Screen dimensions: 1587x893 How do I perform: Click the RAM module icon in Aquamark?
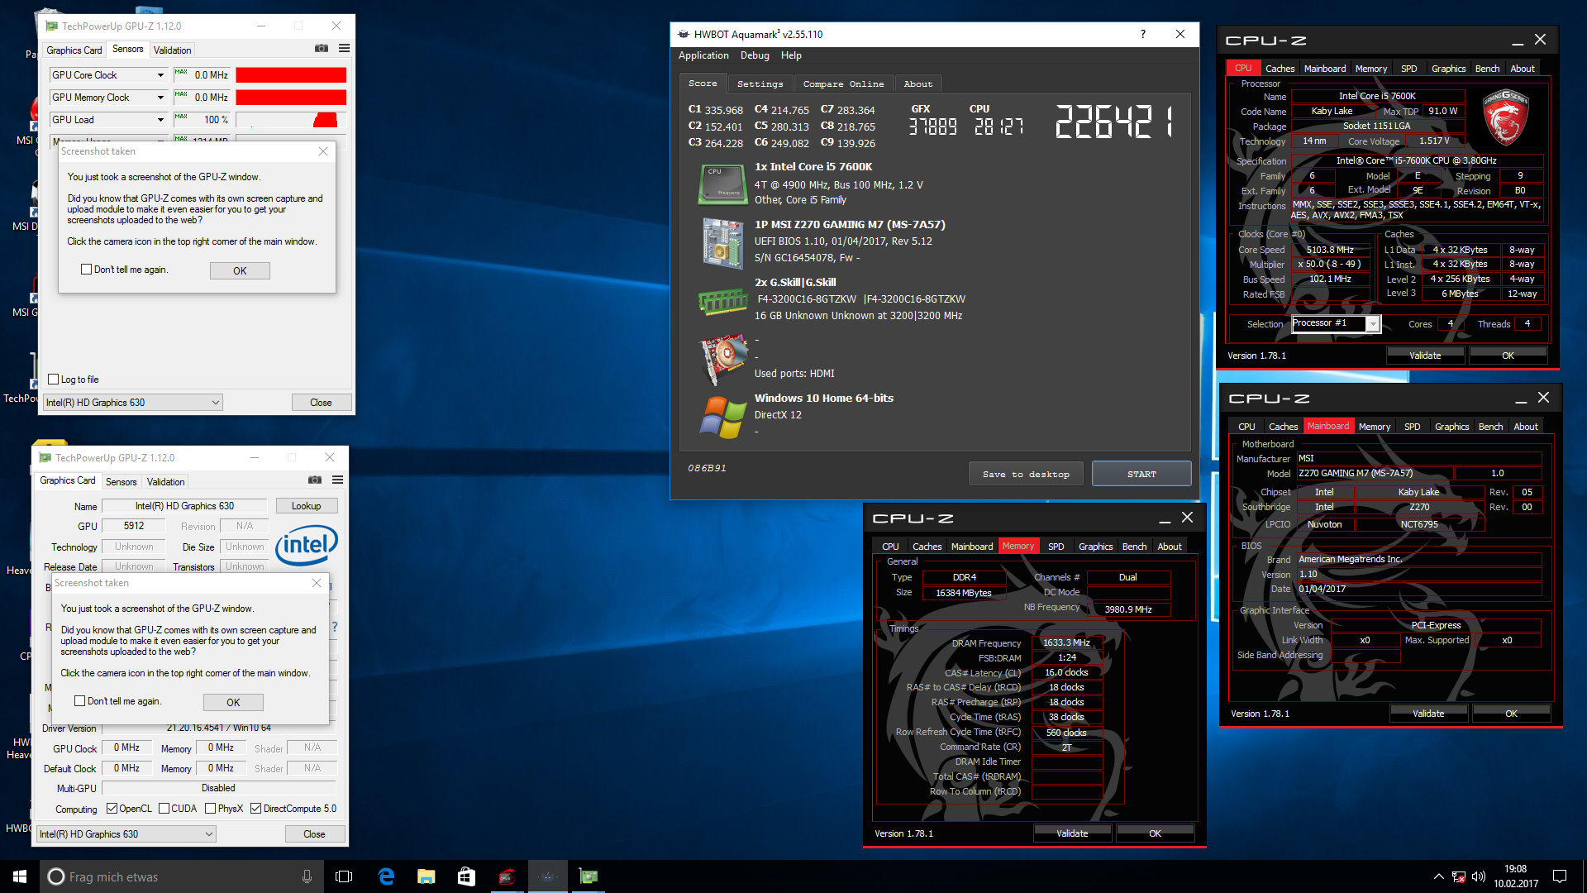pyautogui.click(x=722, y=302)
